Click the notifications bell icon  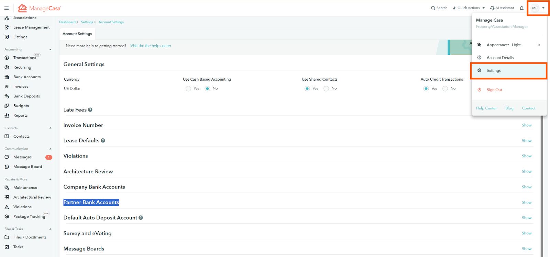pyautogui.click(x=521, y=8)
